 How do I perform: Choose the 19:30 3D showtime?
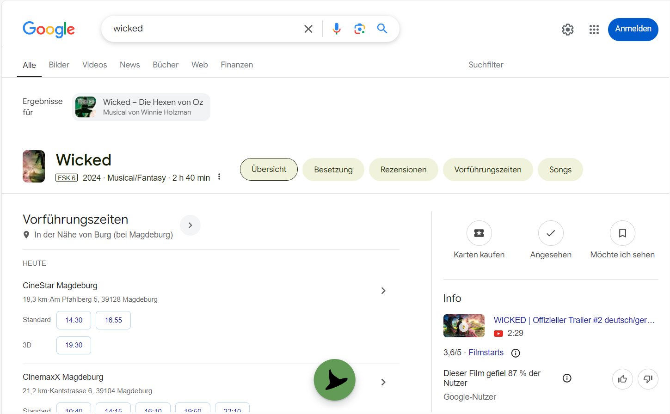pyautogui.click(x=74, y=345)
